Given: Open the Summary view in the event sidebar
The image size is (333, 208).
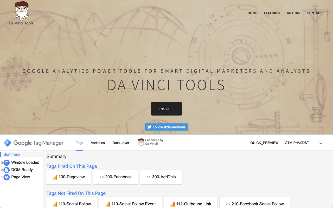Looking at the screenshot, I should (x=11, y=154).
